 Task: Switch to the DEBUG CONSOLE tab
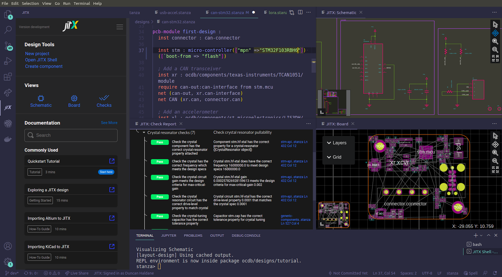point(246,236)
